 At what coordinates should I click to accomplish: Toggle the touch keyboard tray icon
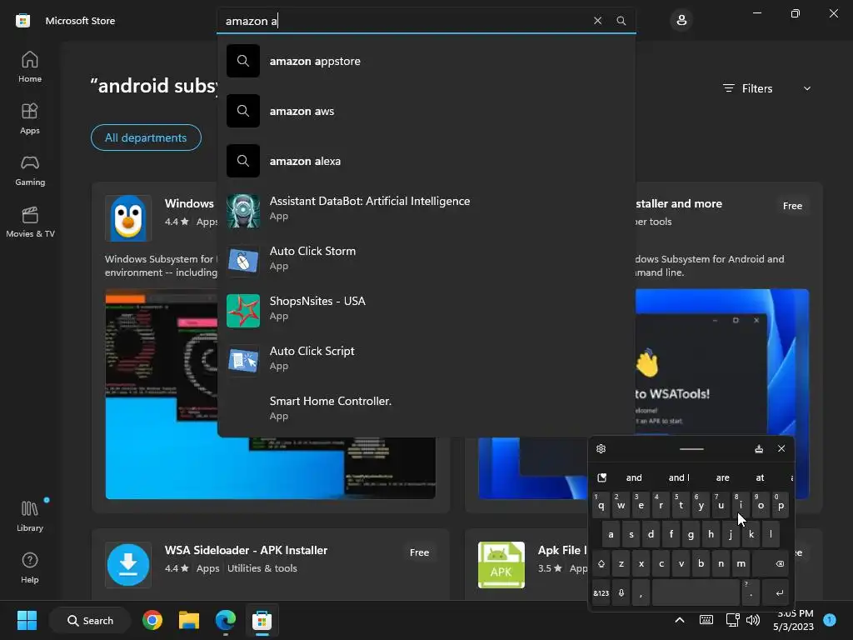pyautogui.click(x=706, y=620)
